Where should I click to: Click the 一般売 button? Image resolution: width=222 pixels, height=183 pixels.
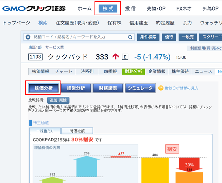point(188,37)
